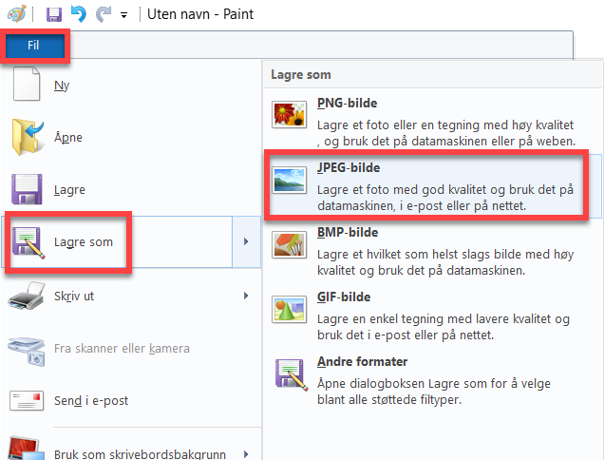
Task: Open the Fil menu tab
Action: click(34, 46)
